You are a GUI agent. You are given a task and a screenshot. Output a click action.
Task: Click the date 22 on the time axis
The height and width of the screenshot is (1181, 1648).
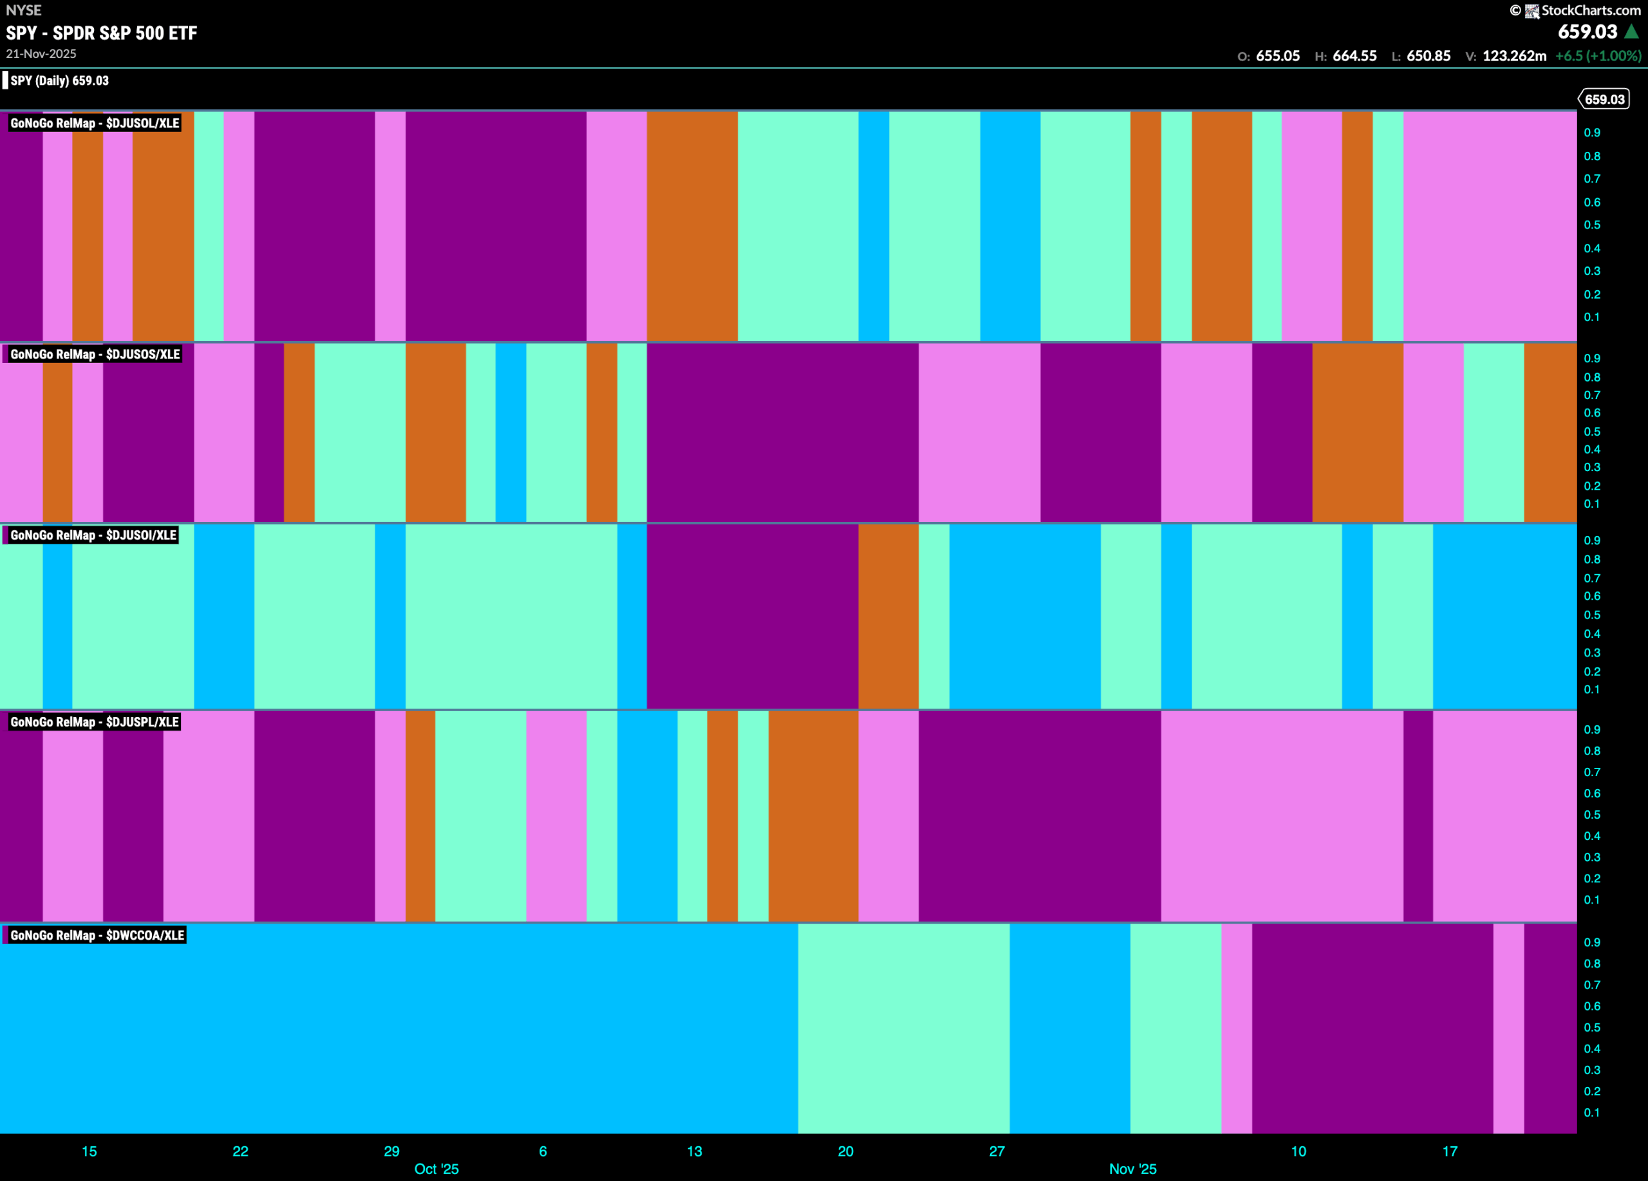241,1151
